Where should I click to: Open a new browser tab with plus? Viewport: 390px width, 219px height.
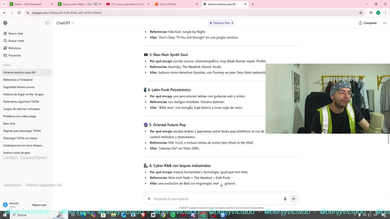pos(253,4)
